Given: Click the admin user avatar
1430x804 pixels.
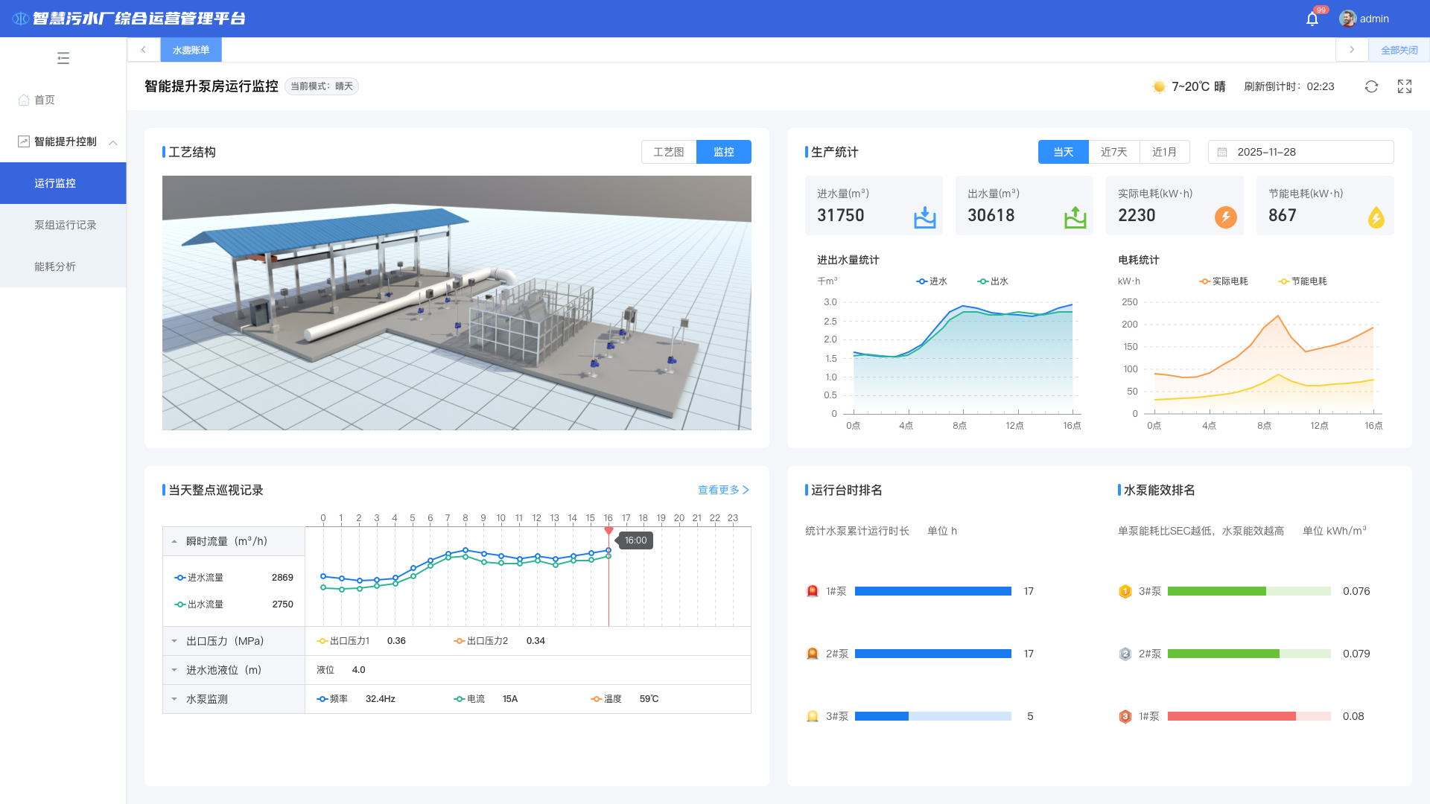Looking at the screenshot, I should pyautogui.click(x=1347, y=19).
